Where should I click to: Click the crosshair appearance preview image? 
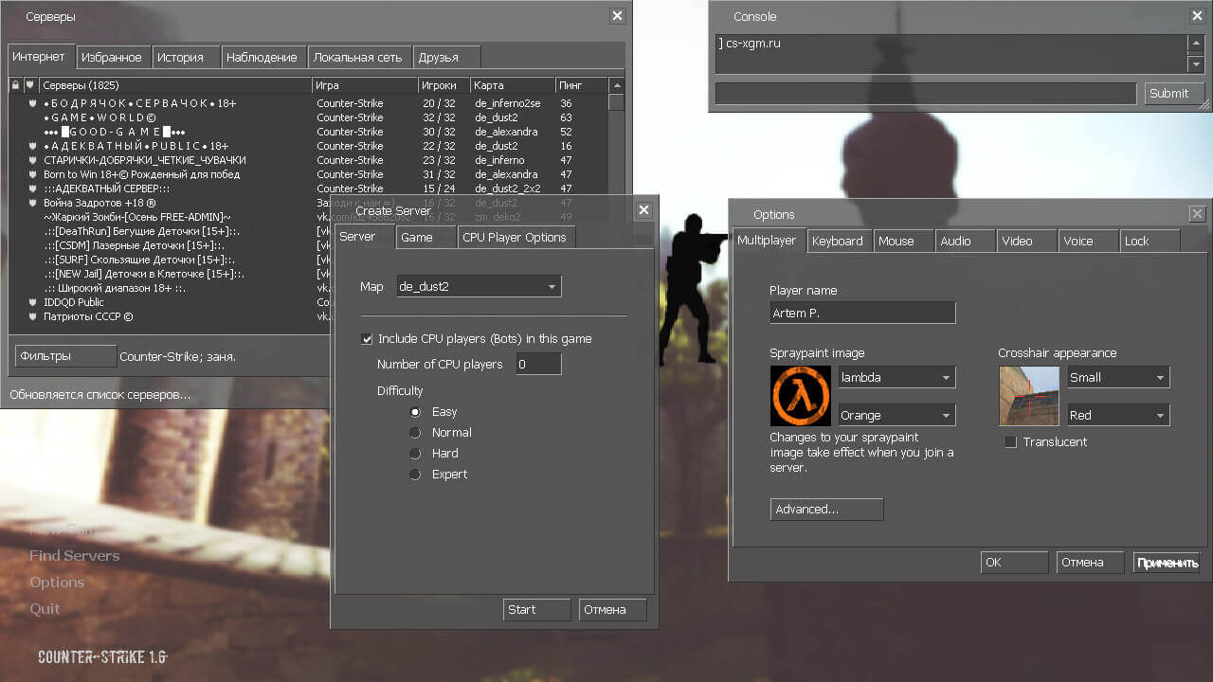(1029, 396)
